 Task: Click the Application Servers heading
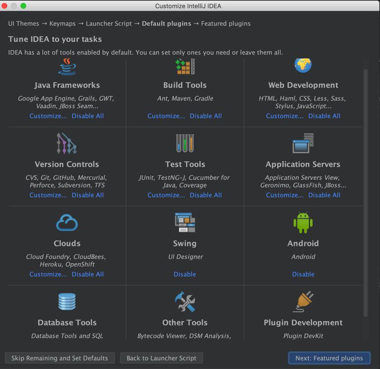[x=303, y=164]
